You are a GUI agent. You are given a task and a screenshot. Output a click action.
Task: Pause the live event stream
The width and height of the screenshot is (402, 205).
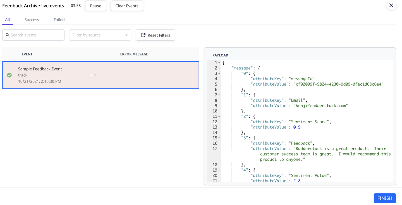click(x=95, y=6)
